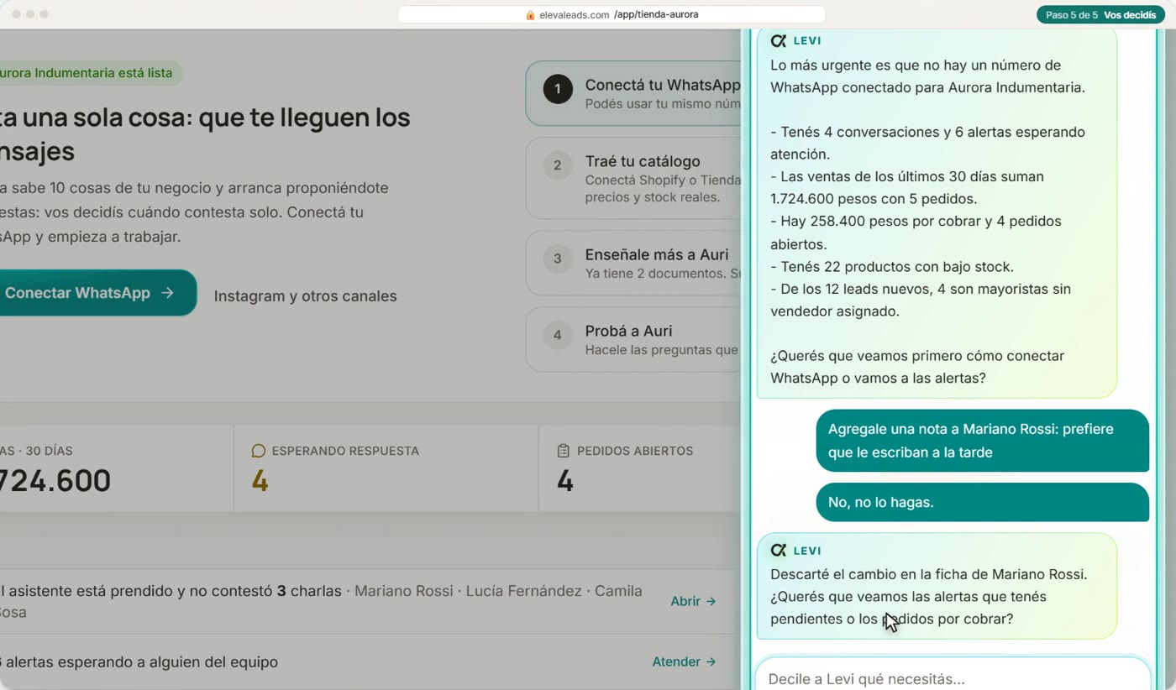Click the Mariano Rossi name in the unanswered chats row
Image resolution: width=1176 pixels, height=690 pixels.
404,591
